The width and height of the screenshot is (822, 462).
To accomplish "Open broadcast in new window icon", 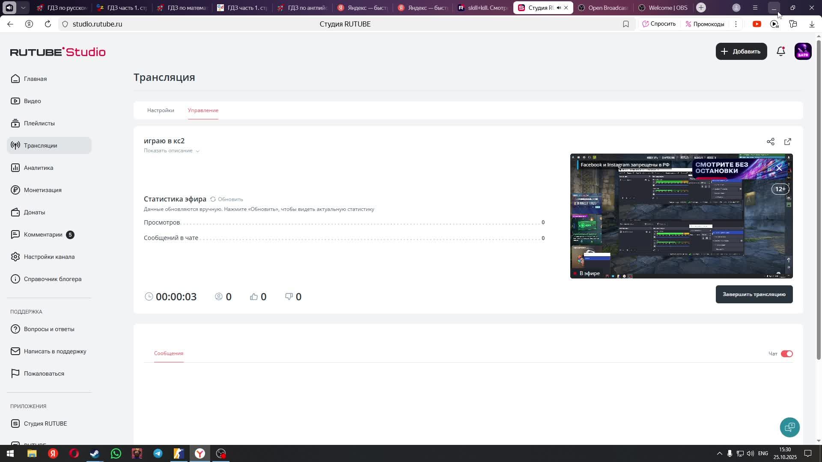I will (788, 142).
